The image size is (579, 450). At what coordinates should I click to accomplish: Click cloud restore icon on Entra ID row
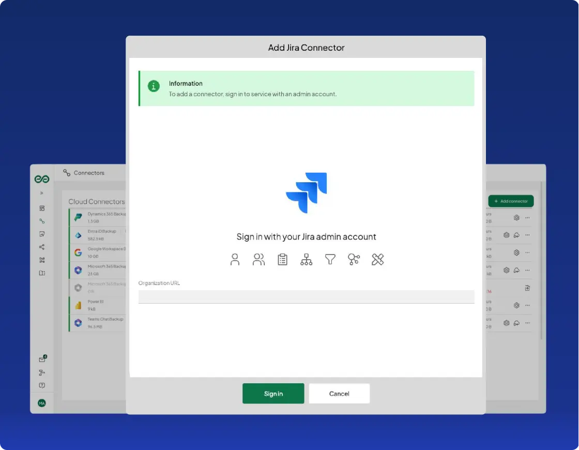point(516,235)
